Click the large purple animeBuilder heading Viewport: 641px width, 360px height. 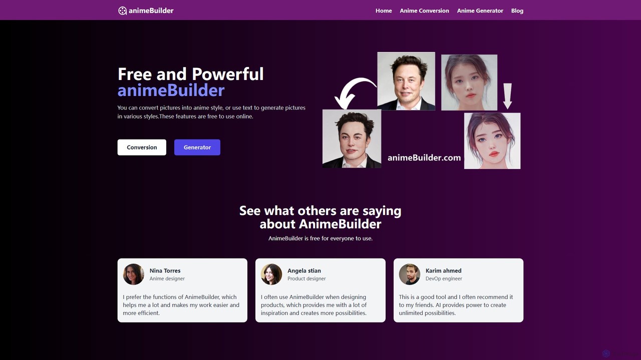tap(171, 90)
